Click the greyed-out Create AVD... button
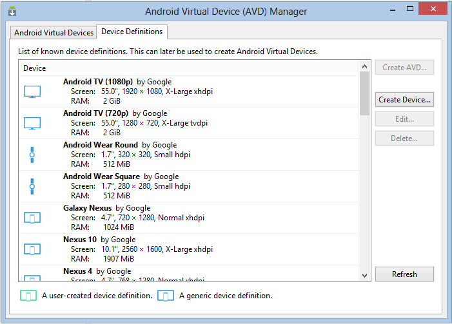The width and height of the screenshot is (452, 324). pyautogui.click(x=404, y=68)
